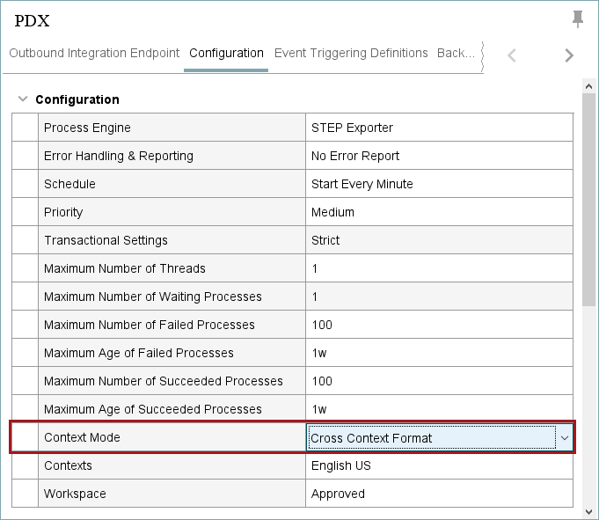Select the Configuration tab
Screen dimensions: 599x520
(226, 53)
